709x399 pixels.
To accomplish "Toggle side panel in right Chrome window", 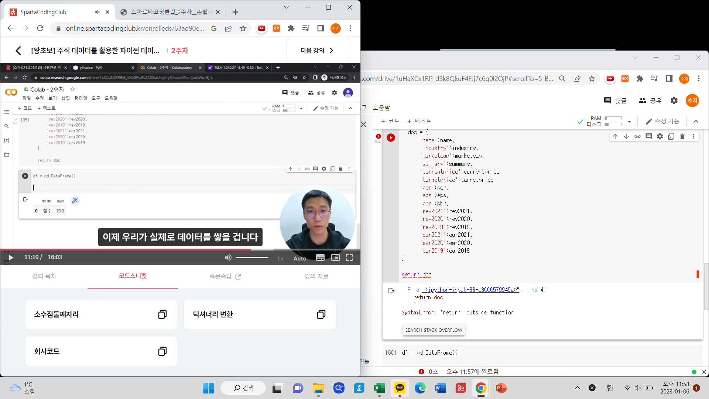I will [x=669, y=79].
